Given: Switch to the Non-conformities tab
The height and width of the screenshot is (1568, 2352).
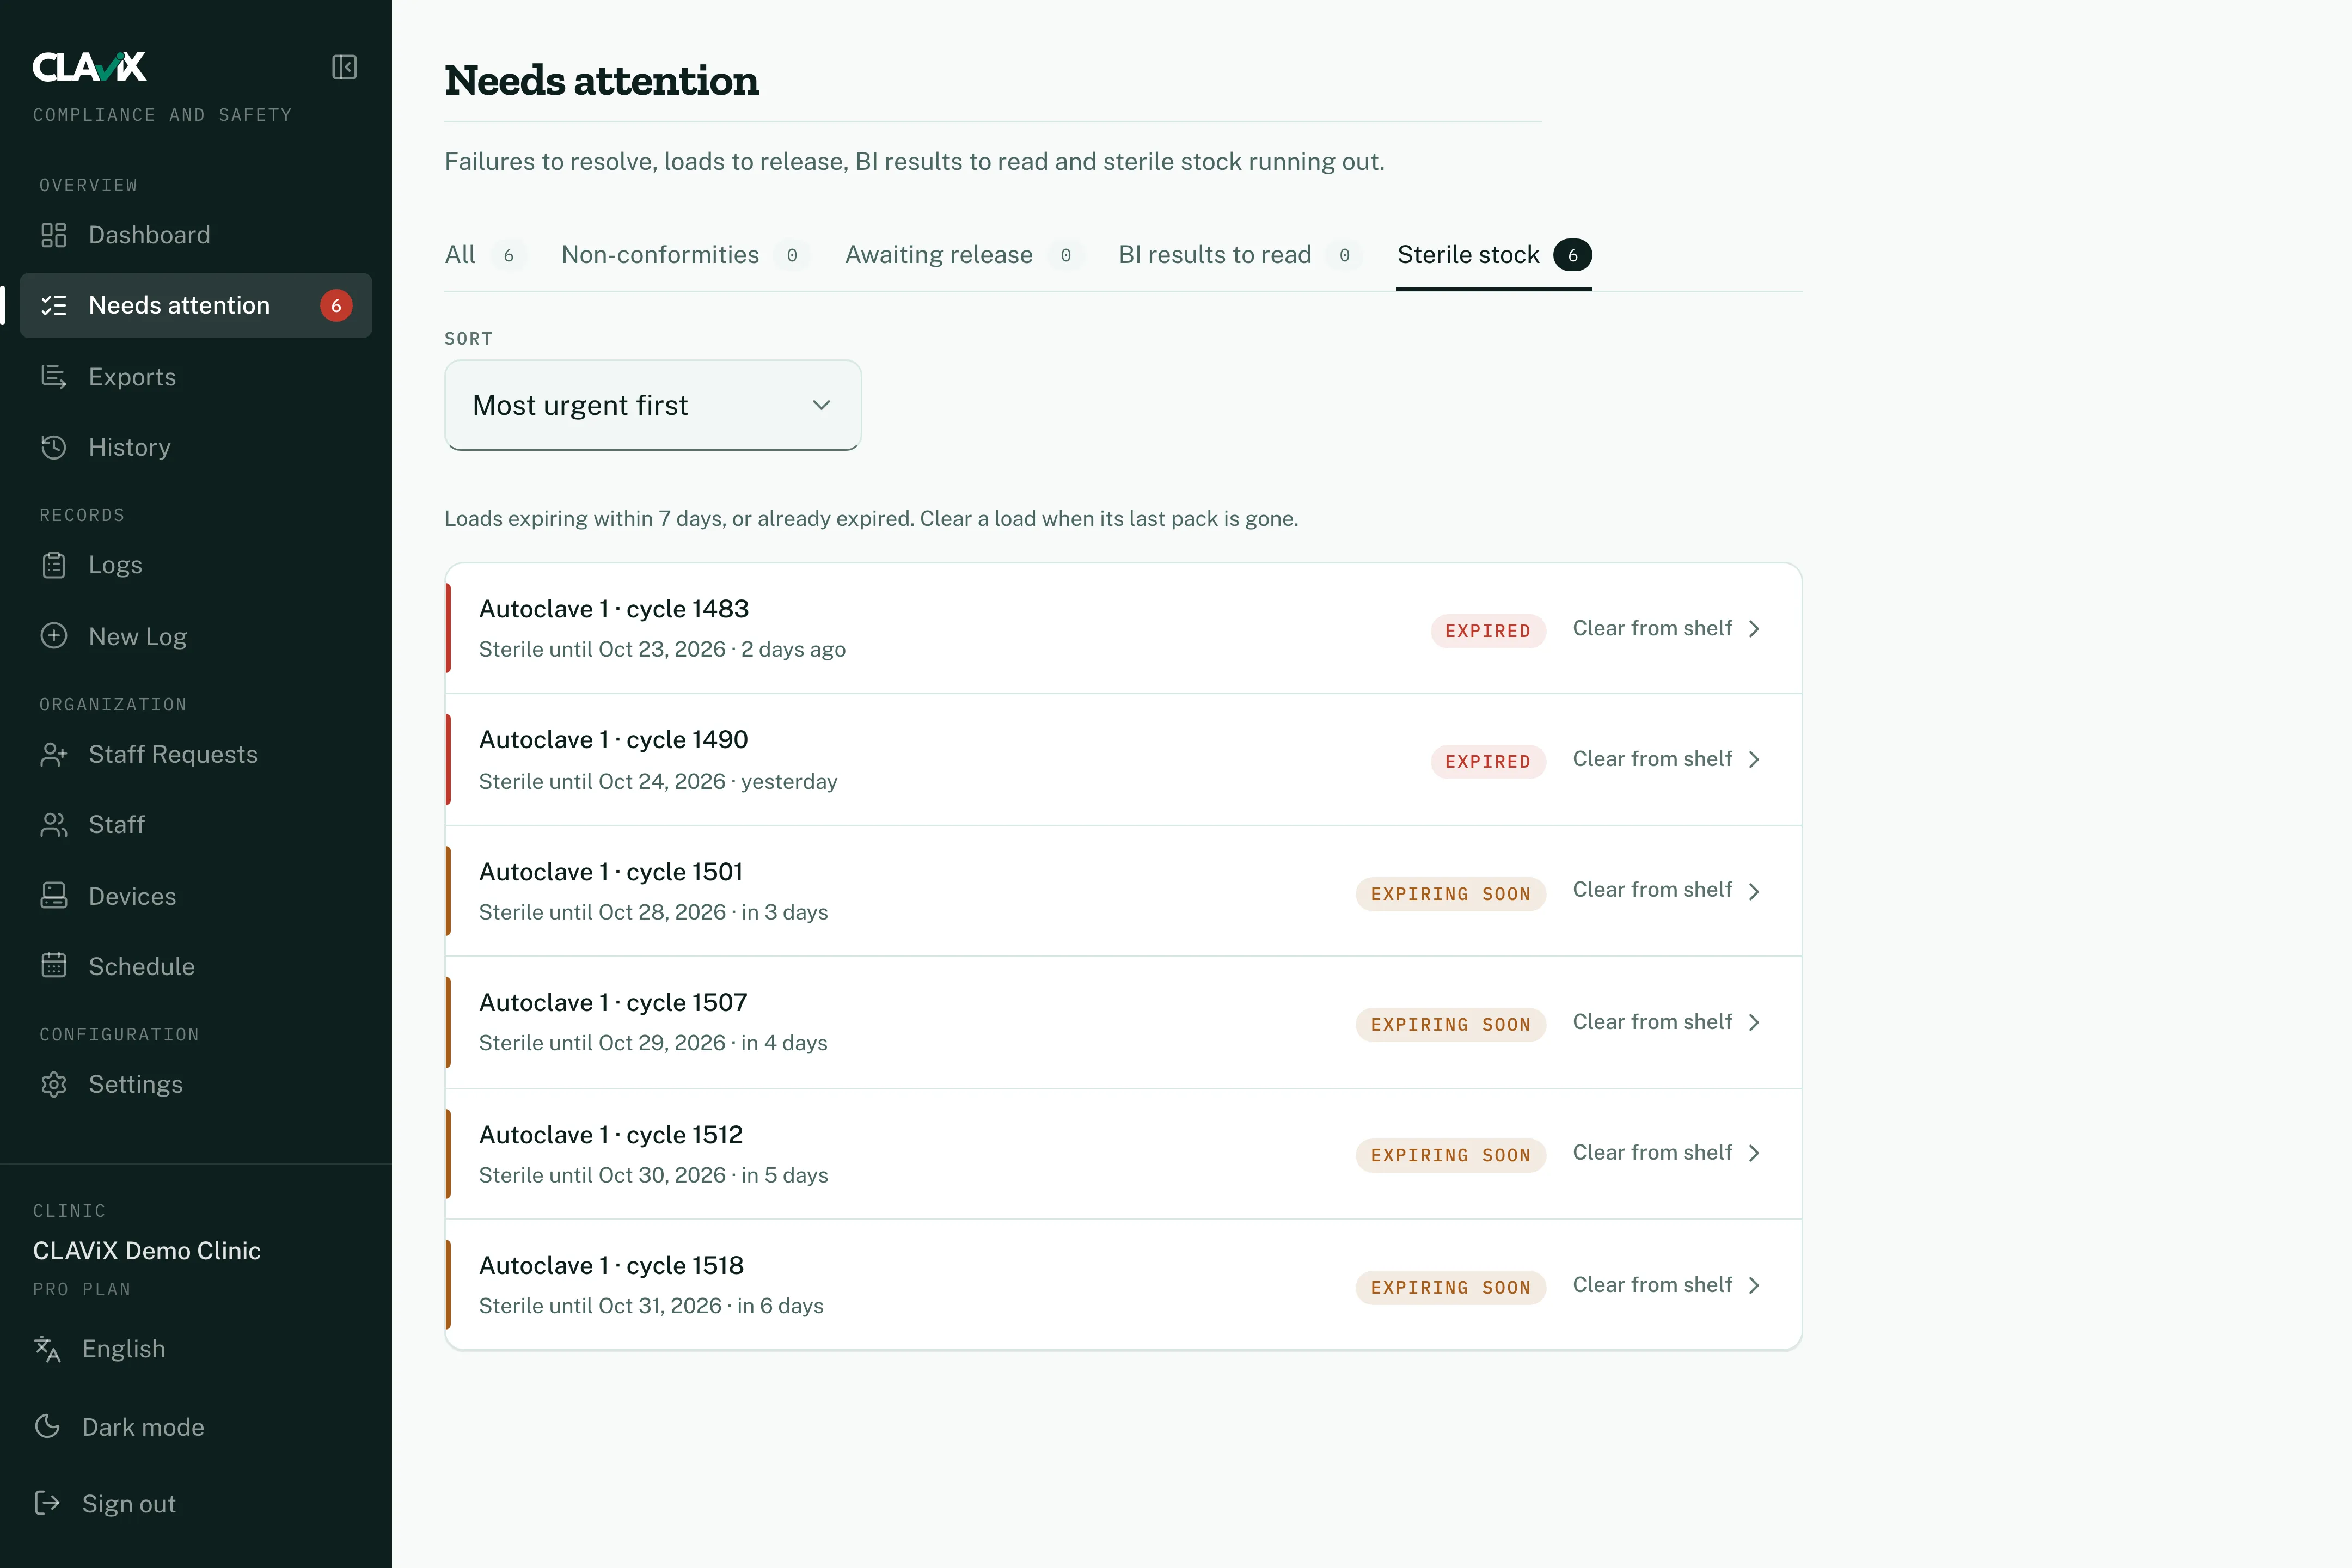Looking at the screenshot, I should tap(686, 255).
